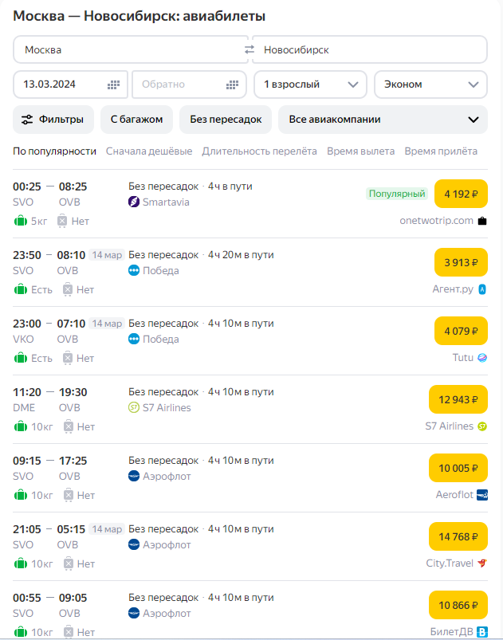This screenshot has width=503, height=640.
Task: Click the Smartavia airline logo
Action: (x=134, y=202)
